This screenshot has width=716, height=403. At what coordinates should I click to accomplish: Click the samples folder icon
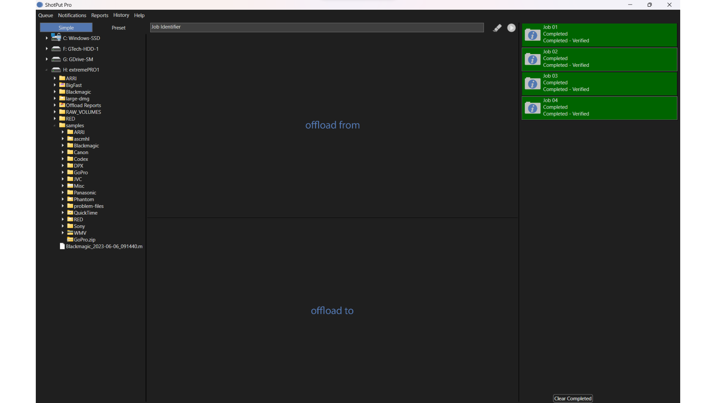(x=62, y=125)
